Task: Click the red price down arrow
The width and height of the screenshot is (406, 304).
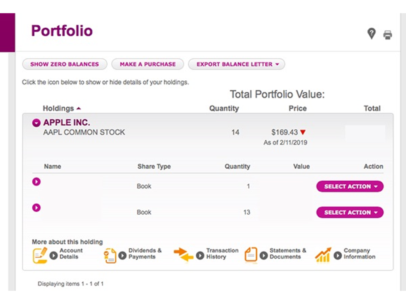Action: [303, 132]
